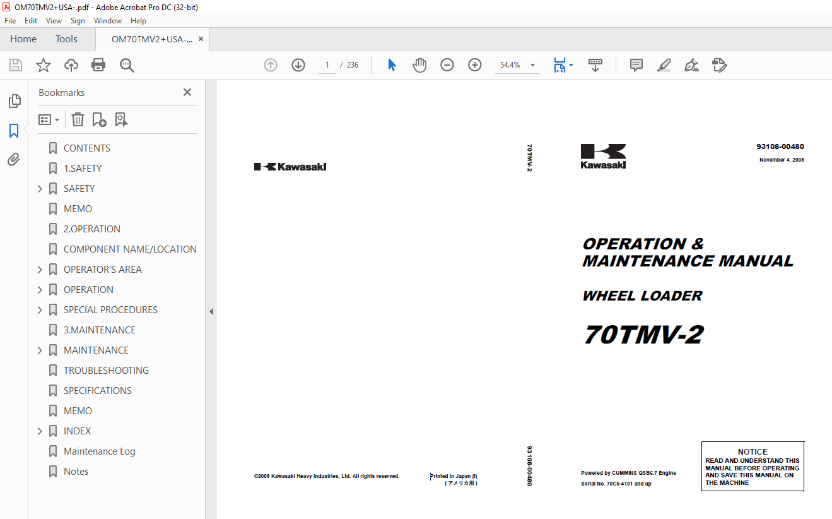
Task: Toggle the Bookmarks panel icon
Action: 14,131
